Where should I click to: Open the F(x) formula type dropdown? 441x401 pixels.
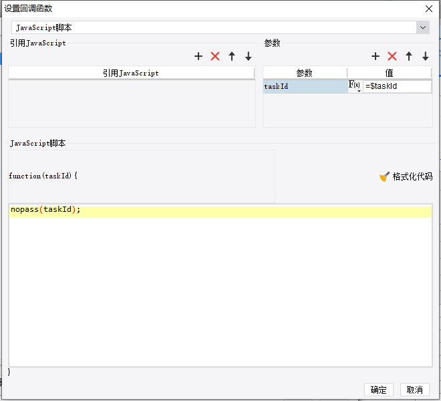click(x=355, y=86)
